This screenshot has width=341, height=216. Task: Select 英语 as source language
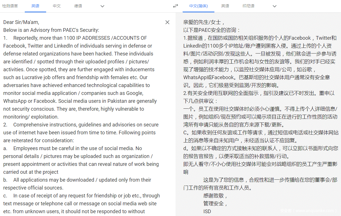(35, 6)
